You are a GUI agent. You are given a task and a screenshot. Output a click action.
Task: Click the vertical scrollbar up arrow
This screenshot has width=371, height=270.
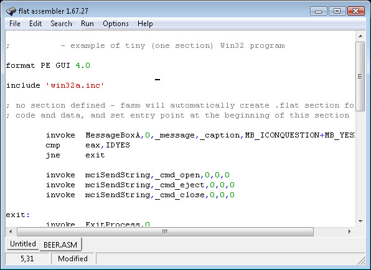[x=360, y=36]
